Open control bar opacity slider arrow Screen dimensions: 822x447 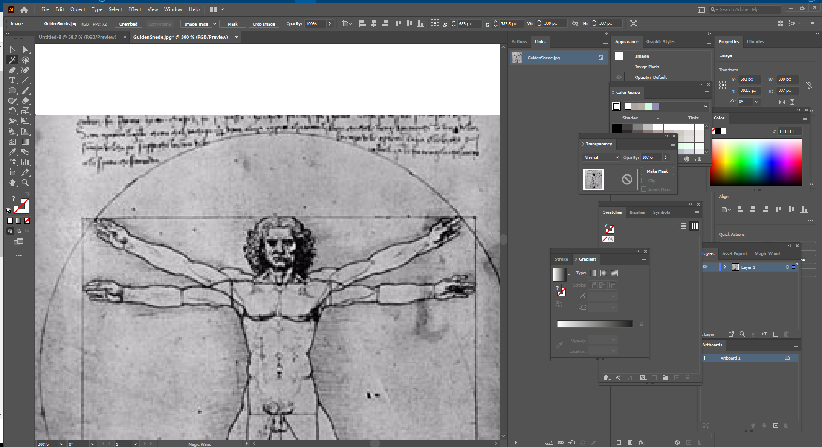pyautogui.click(x=330, y=24)
